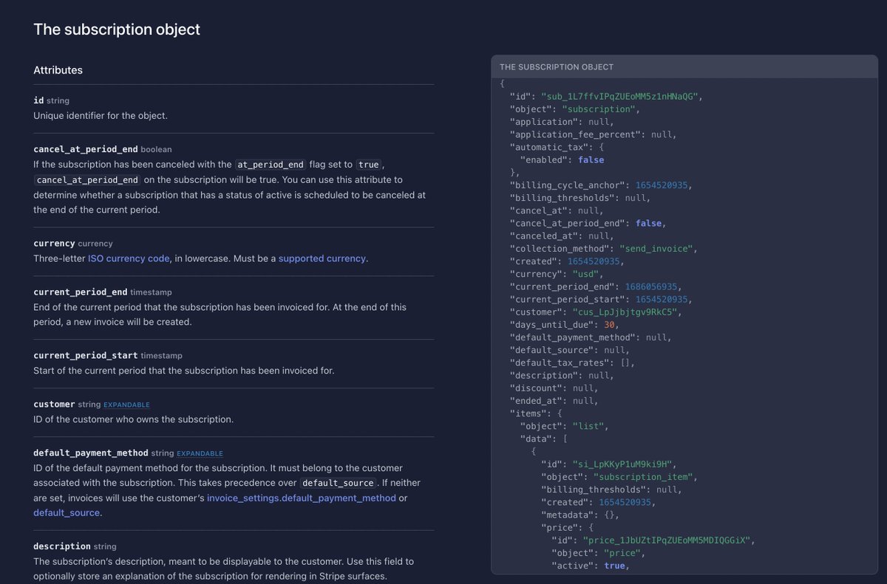Screen dimensions: 887x584
Task: Click the customer attribute name
Action: 54,404
